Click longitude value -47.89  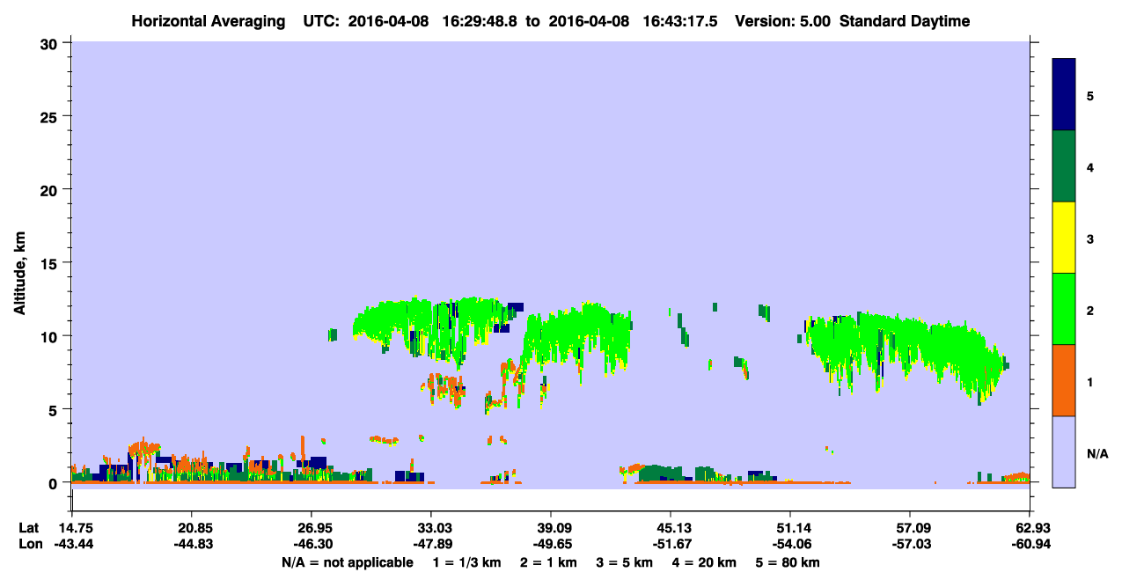pyautogui.click(x=431, y=545)
